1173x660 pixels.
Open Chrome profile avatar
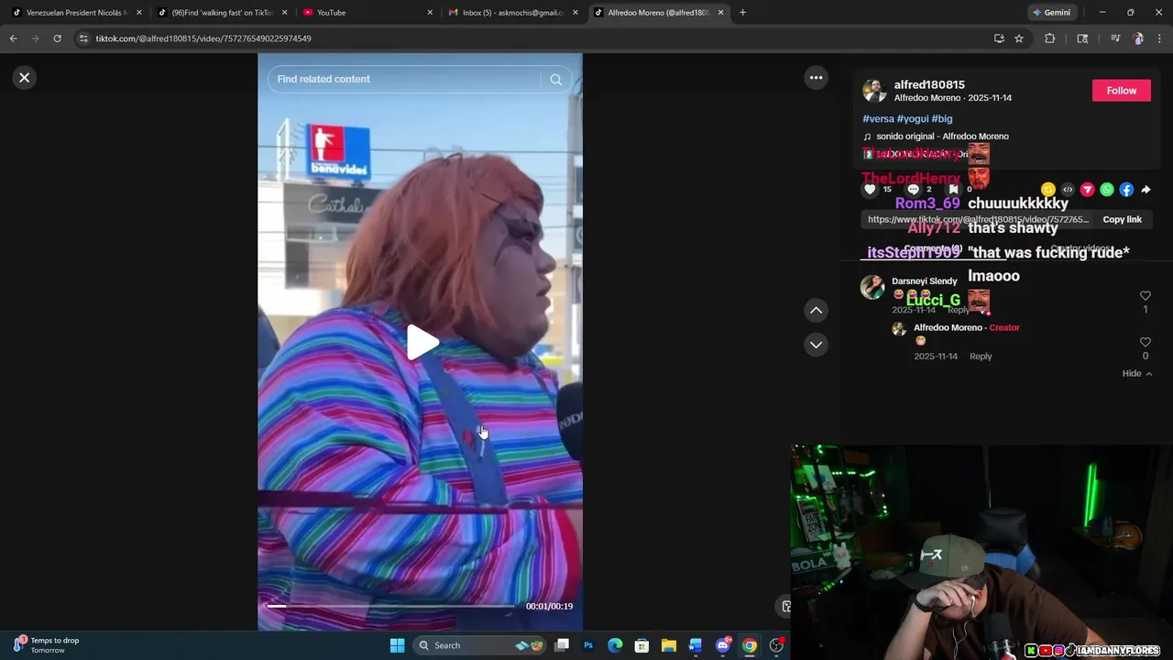pos(1138,38)
